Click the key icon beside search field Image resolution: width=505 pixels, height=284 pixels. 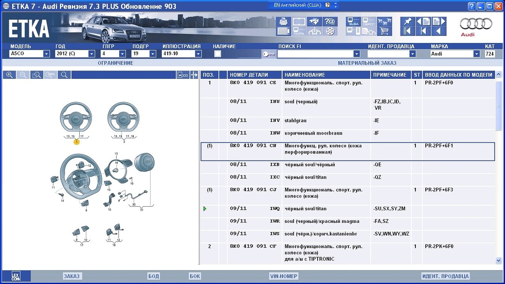click(x=269, y=54)
